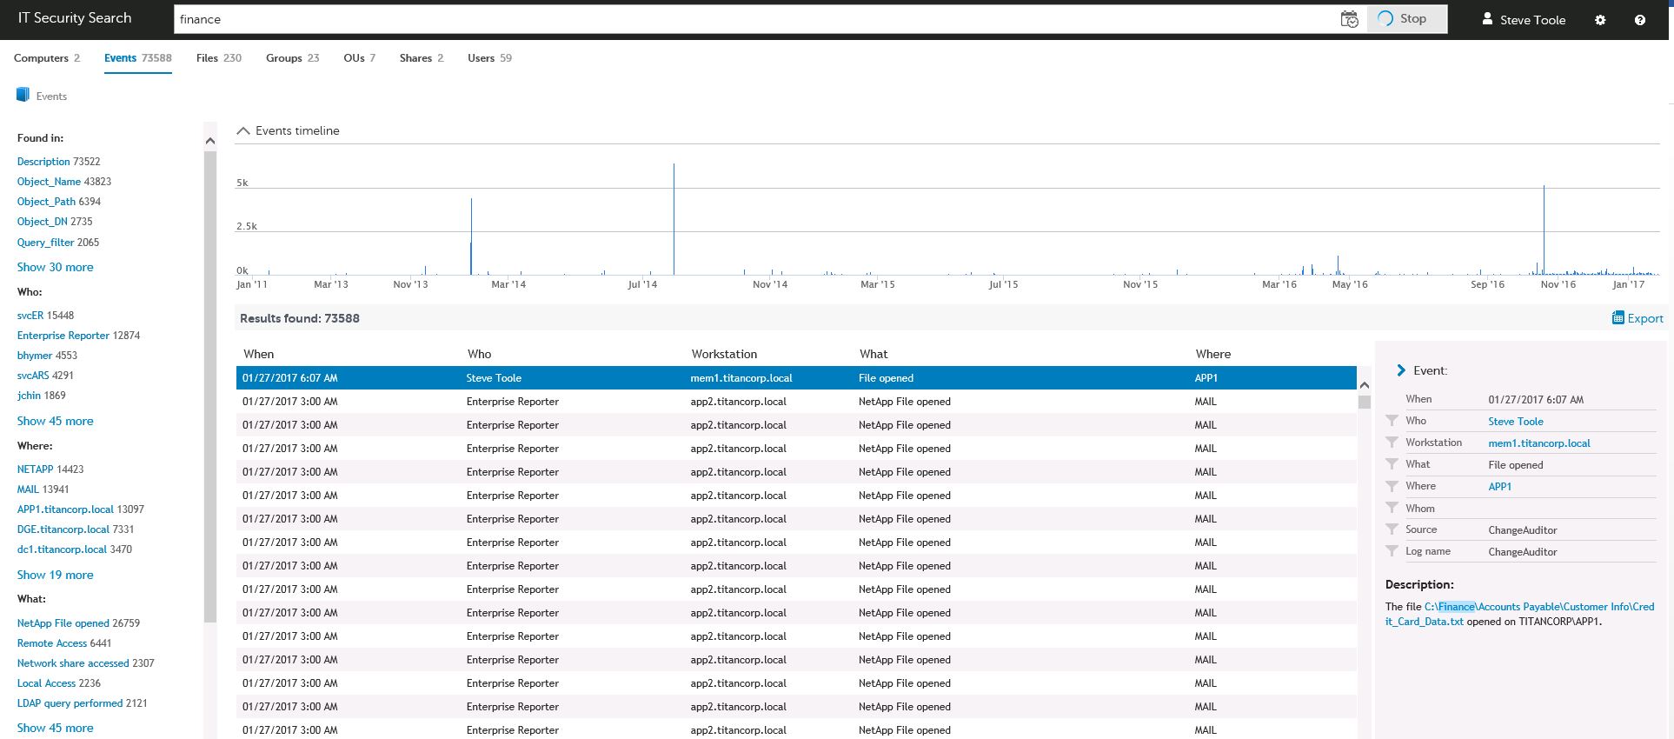Open the settings gear icon
The image size is (1674, 739).
click(1600, 20)
